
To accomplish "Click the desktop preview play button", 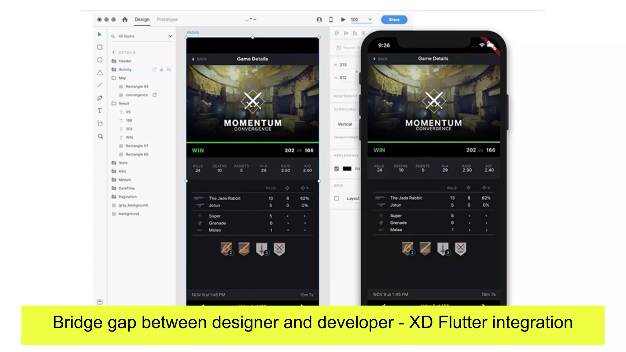I will tap(343, 20).
